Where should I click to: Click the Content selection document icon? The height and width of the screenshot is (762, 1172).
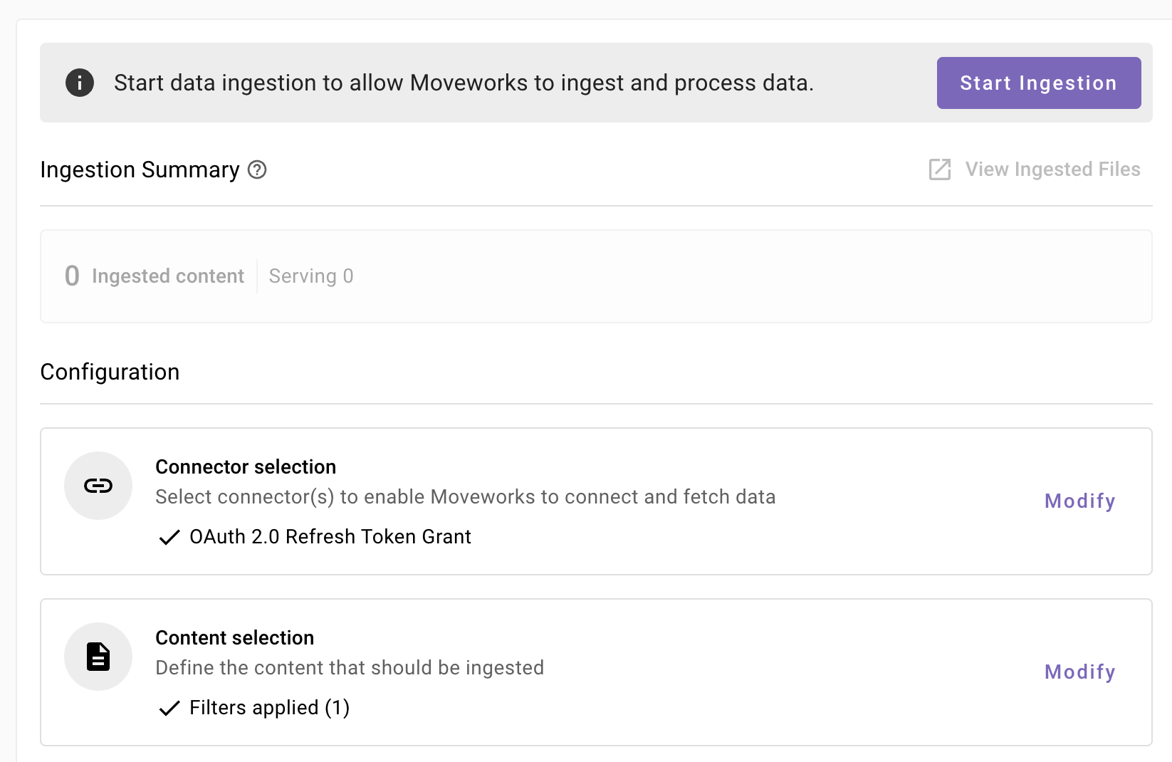click(x=98, y=657)
